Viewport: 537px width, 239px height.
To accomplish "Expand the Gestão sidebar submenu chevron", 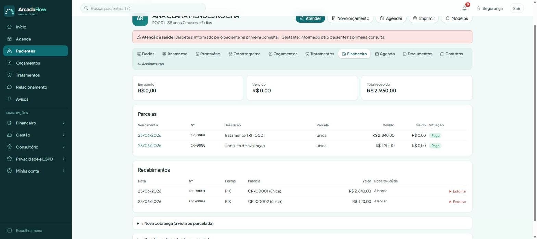I will (x=64, y=135).
